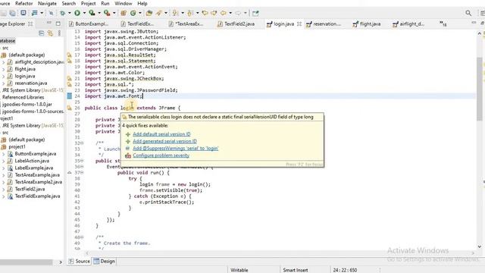
Task: Click the green Run toolbar button
Action: tap(77, 13)
